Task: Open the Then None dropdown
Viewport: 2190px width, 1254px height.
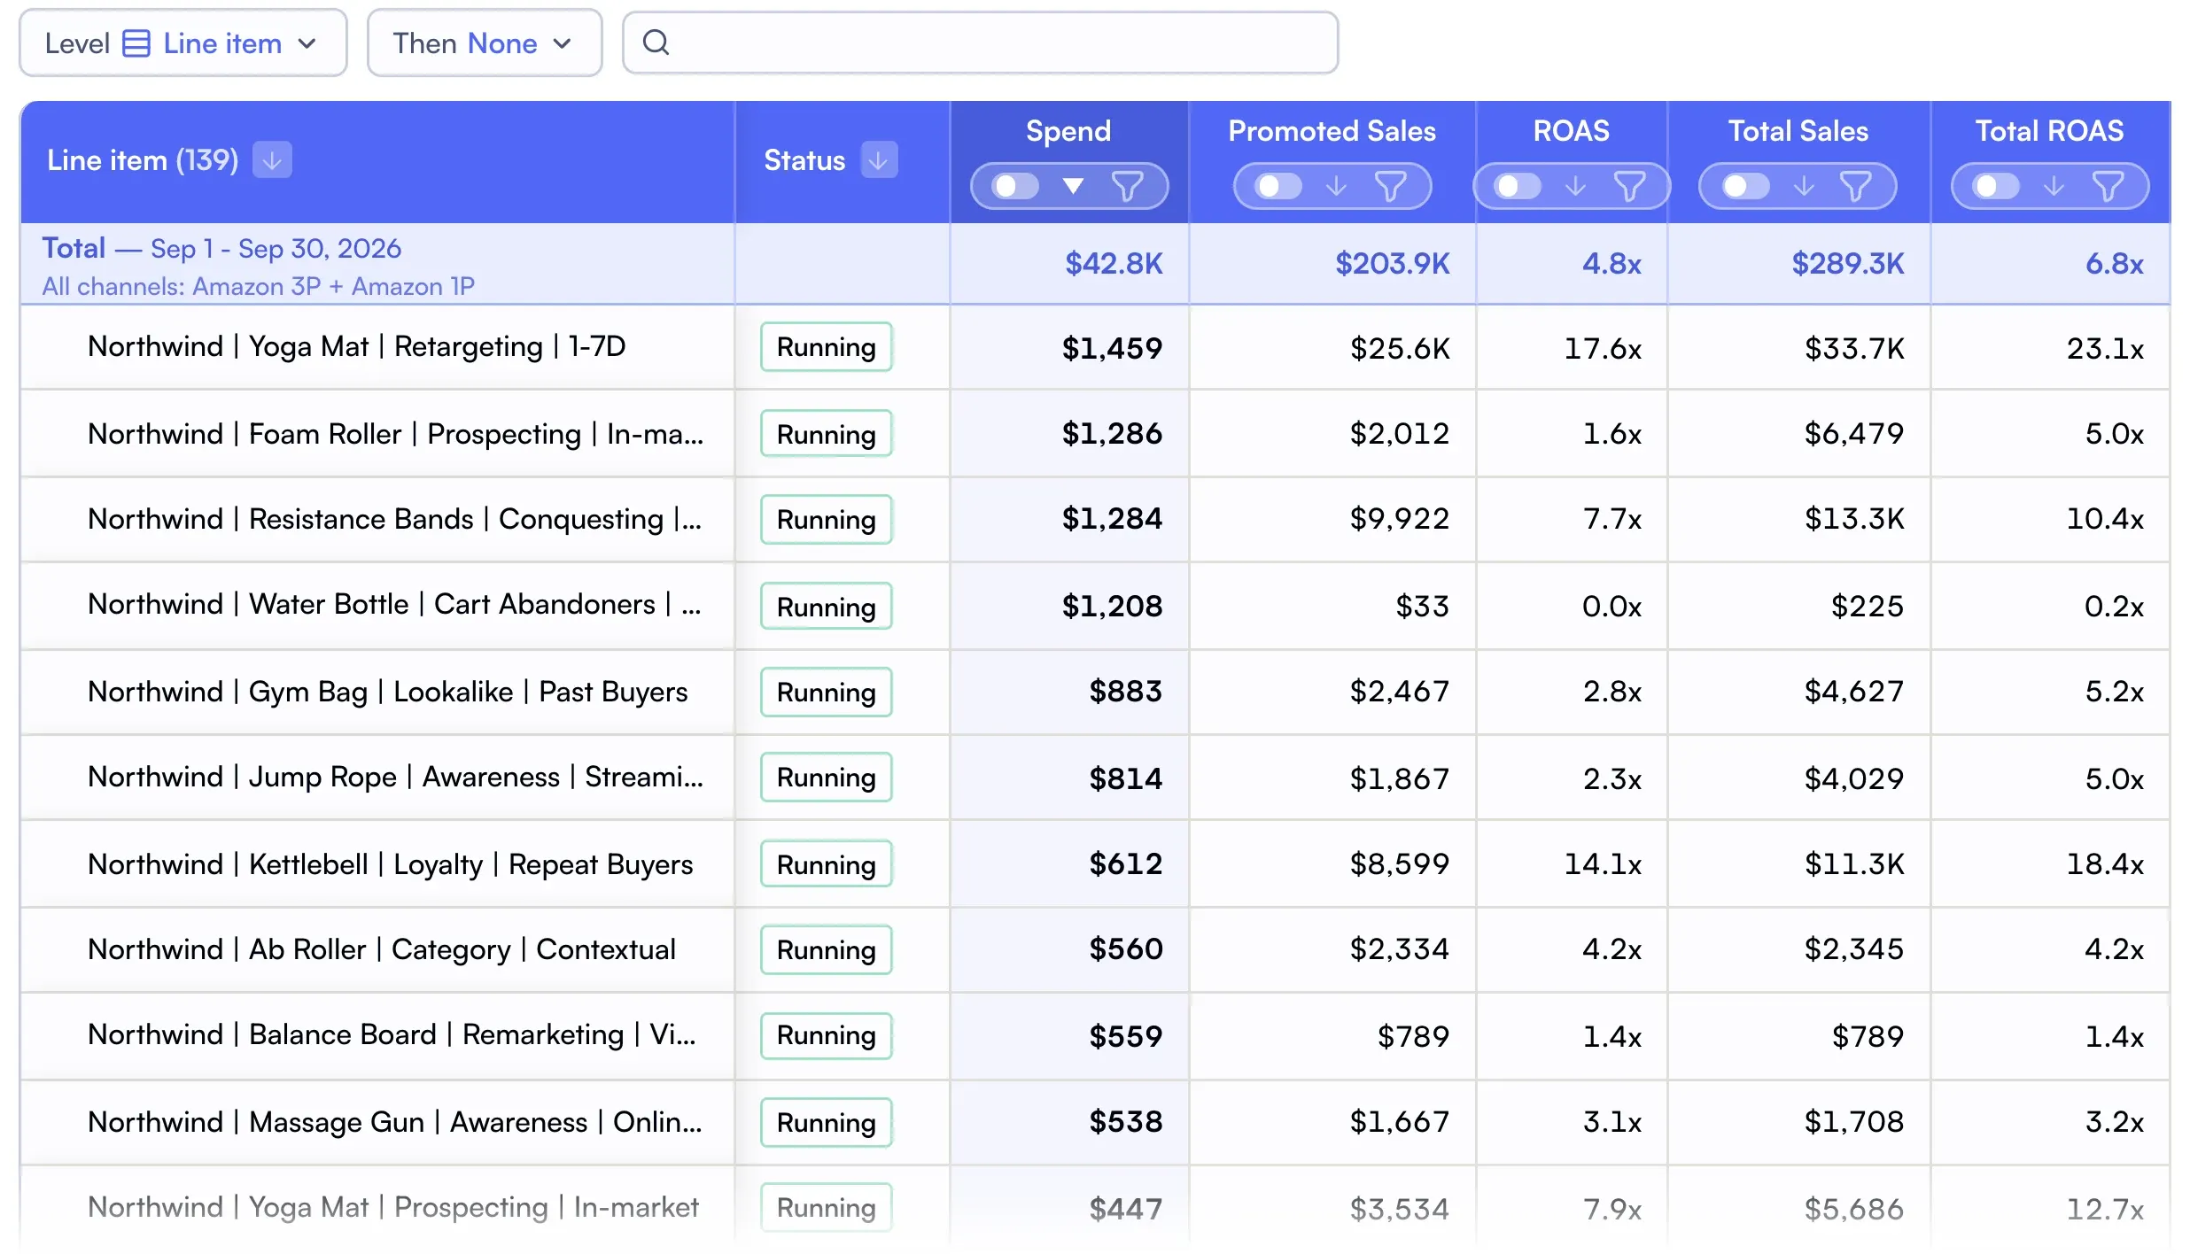Action: tap(485, 43)
